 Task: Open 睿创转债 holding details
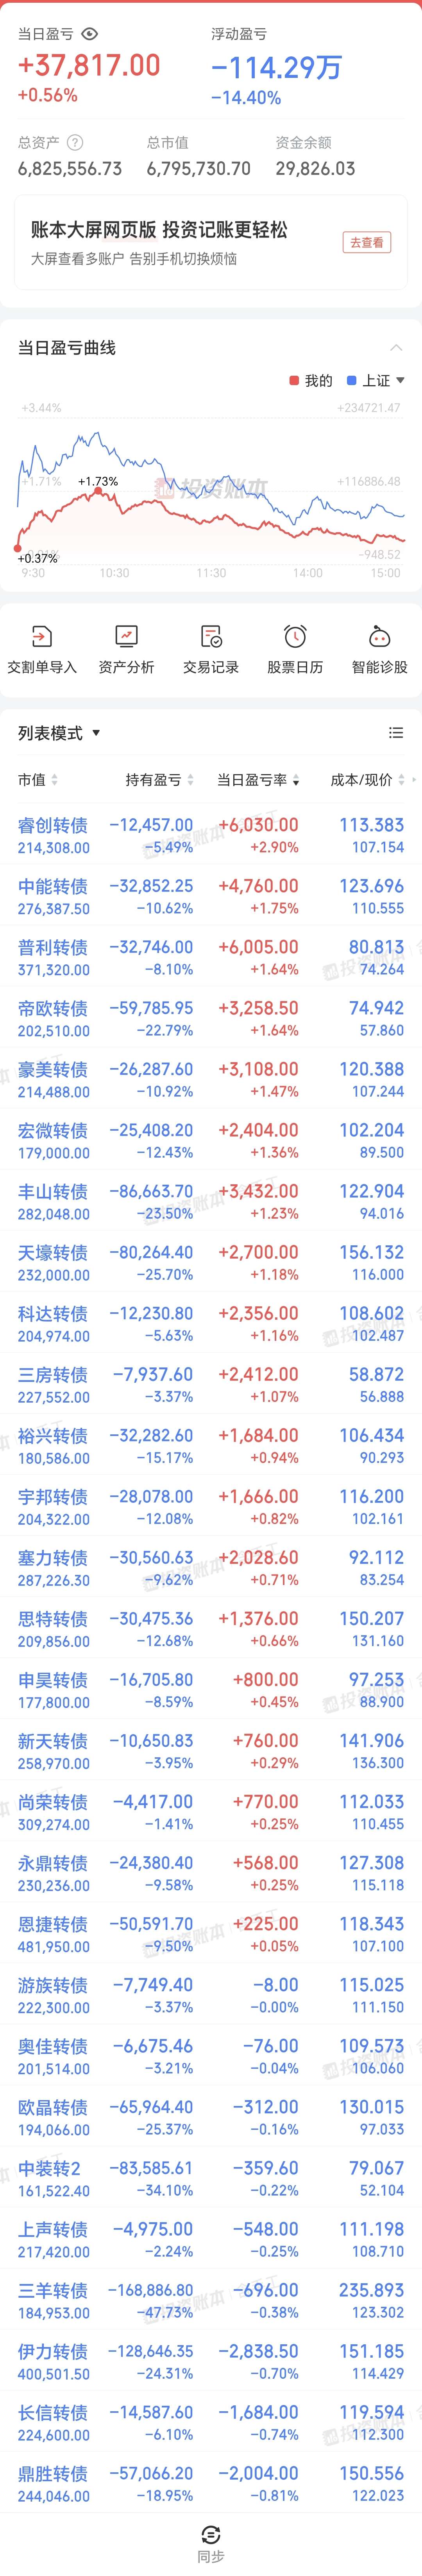(211, 835)
